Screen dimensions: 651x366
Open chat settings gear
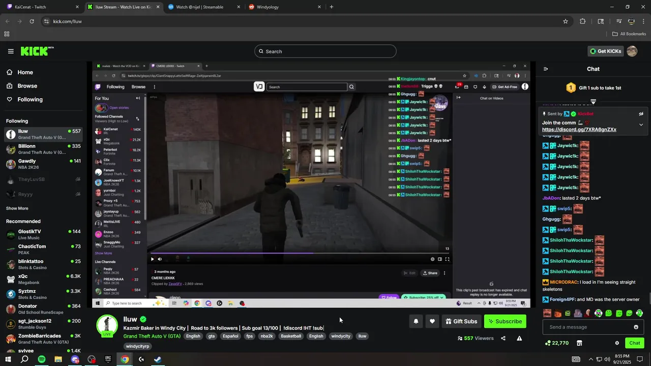coord(617,343)
